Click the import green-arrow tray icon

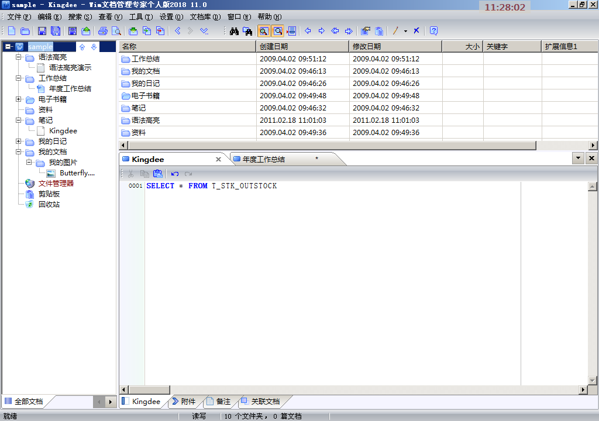click(133, 31)
